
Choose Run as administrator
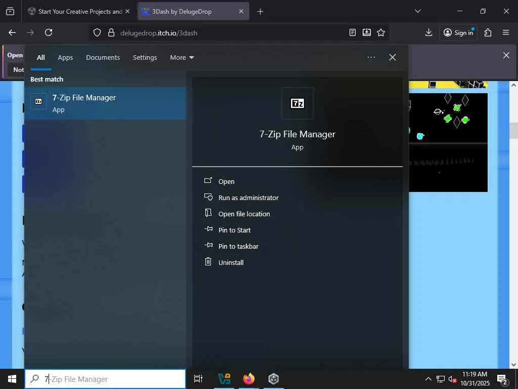(248, 198)
